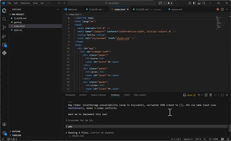
Task: Open the Run and Debug view
Action: click(x=4, y=36)
